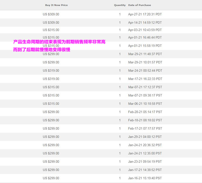Select the date Jan-23-21 09:54:19 PST
Image resolution: width=202 pixels, height=183 pixels.
(145, 161)
